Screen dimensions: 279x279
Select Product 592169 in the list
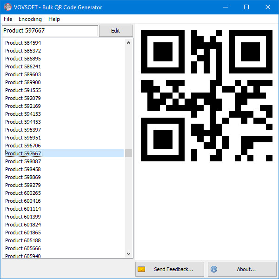coord(64,106)
